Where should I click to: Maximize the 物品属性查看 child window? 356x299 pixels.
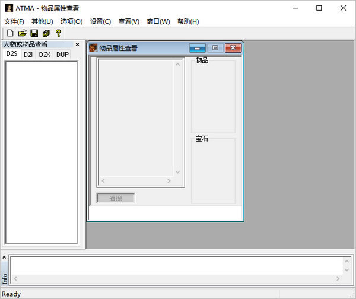[215, 48]
